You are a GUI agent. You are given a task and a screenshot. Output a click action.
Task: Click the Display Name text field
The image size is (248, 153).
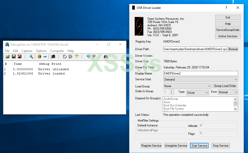(201, 73)
